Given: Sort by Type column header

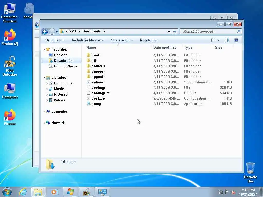Looking at the screenshot, I should [x=188, y=47].
